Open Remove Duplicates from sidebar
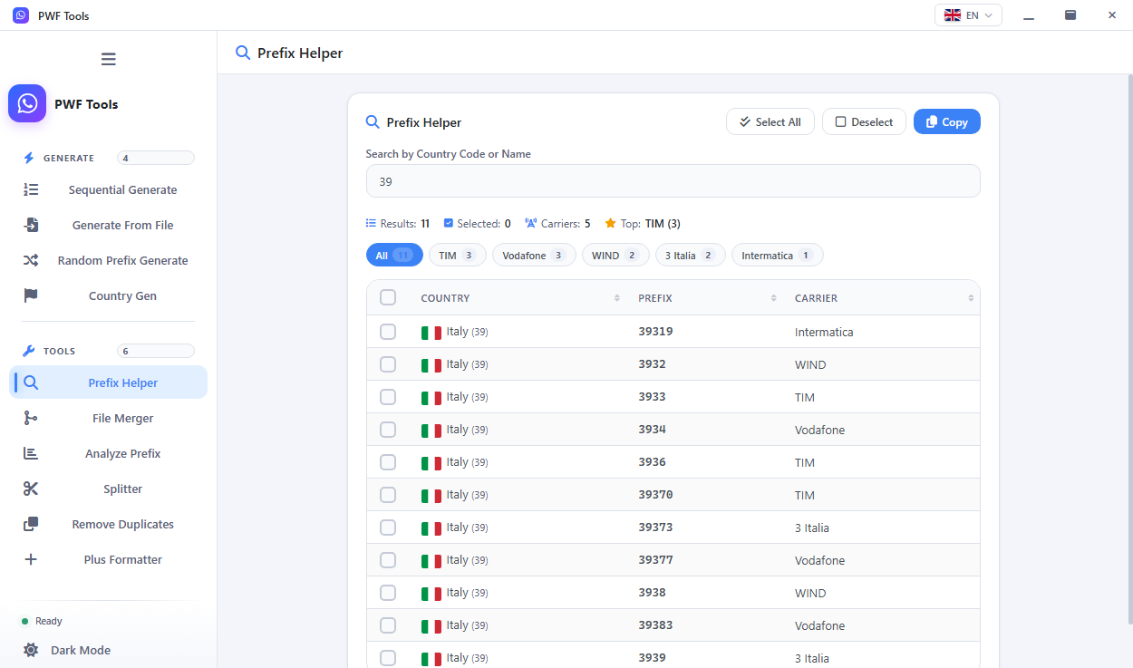This screenshot has height=668, width=1133. pos(109,524)
